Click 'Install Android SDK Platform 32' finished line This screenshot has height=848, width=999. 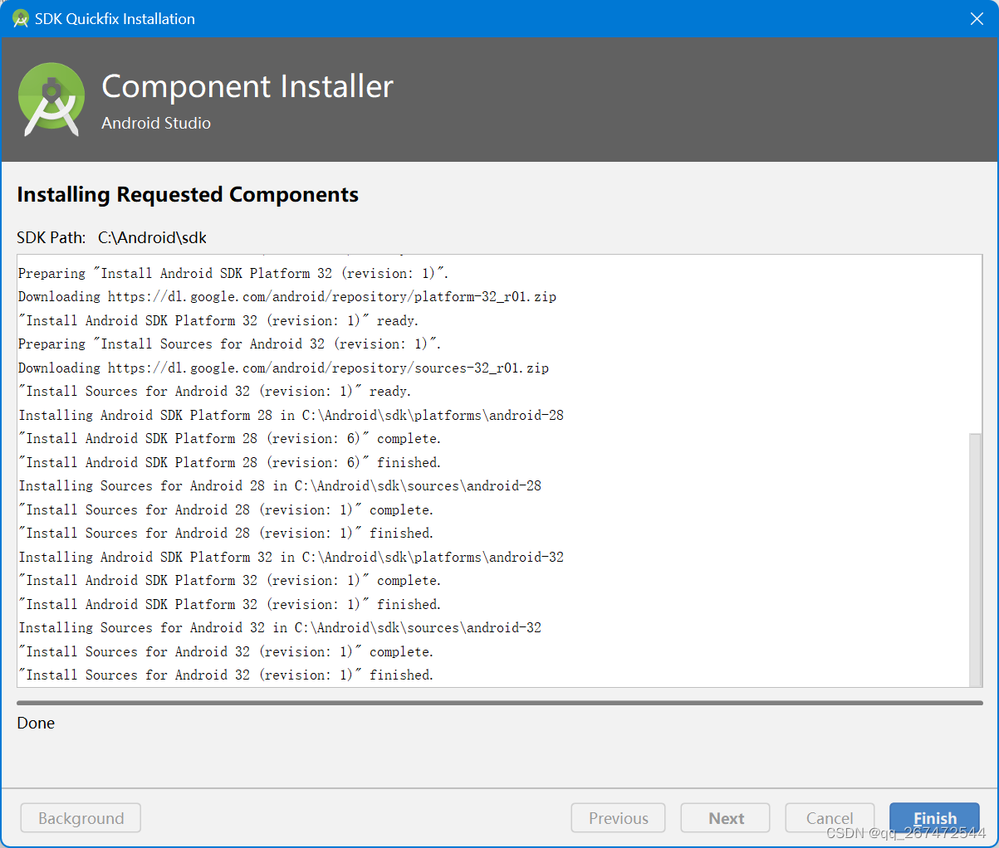click(x=230, y=604)
